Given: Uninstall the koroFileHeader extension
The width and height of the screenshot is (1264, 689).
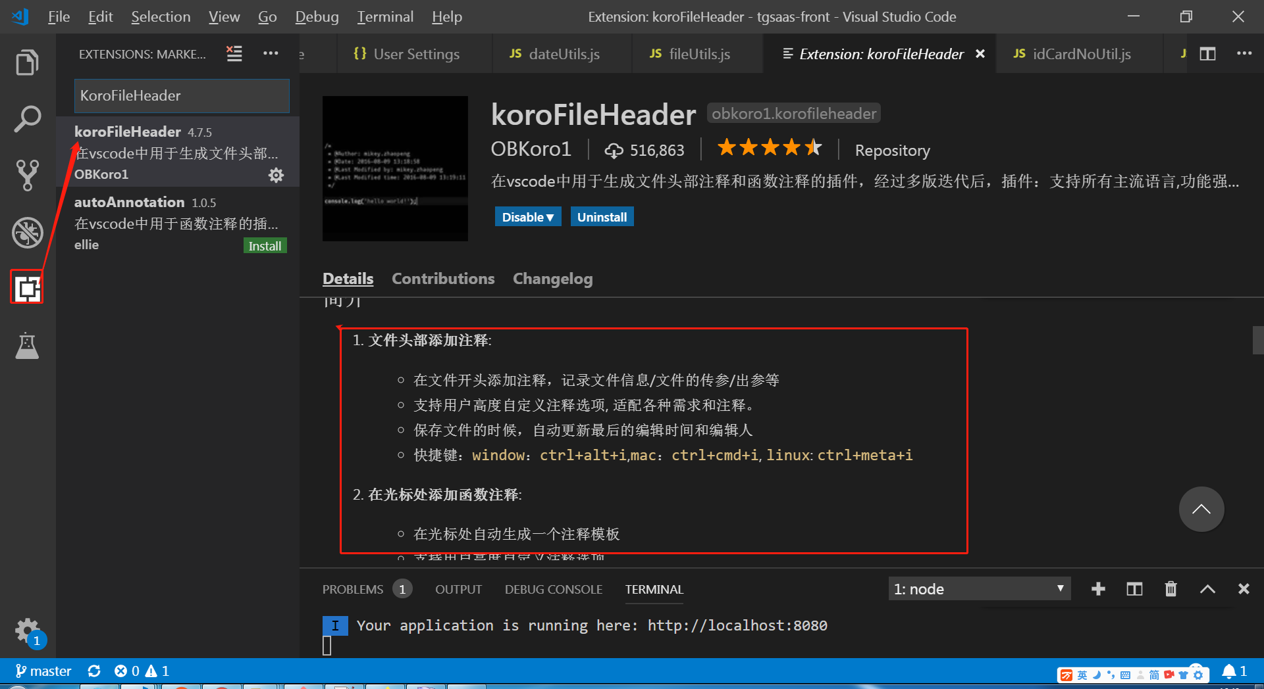Looking at the screenshot, I should (601, 216).
